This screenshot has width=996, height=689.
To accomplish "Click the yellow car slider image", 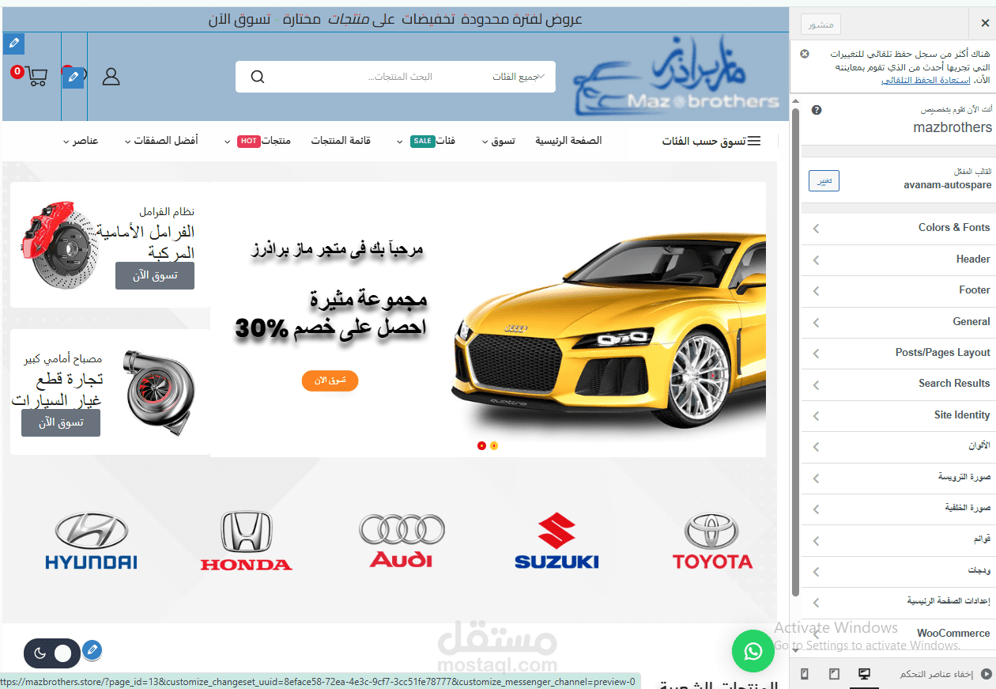I will [x=609, y=332].
